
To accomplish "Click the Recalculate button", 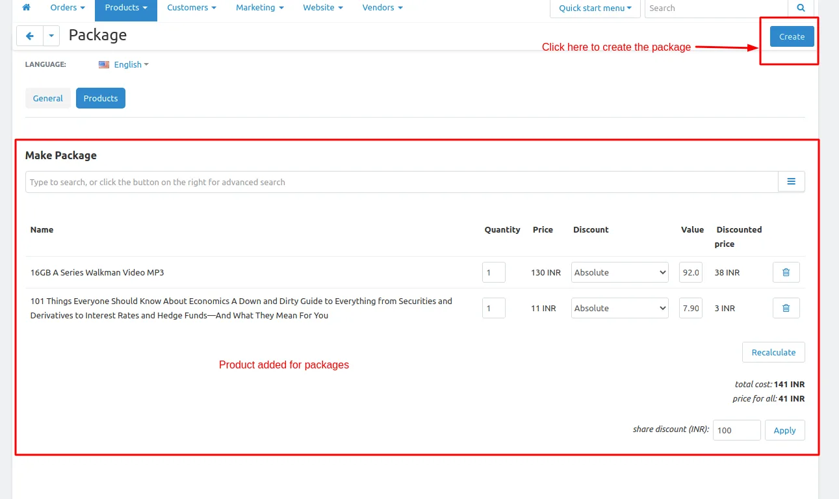I will (773, 352).
